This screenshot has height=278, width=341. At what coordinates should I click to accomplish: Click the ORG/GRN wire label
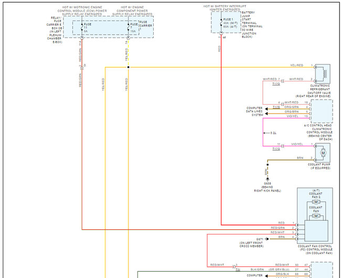click(291, 107)
